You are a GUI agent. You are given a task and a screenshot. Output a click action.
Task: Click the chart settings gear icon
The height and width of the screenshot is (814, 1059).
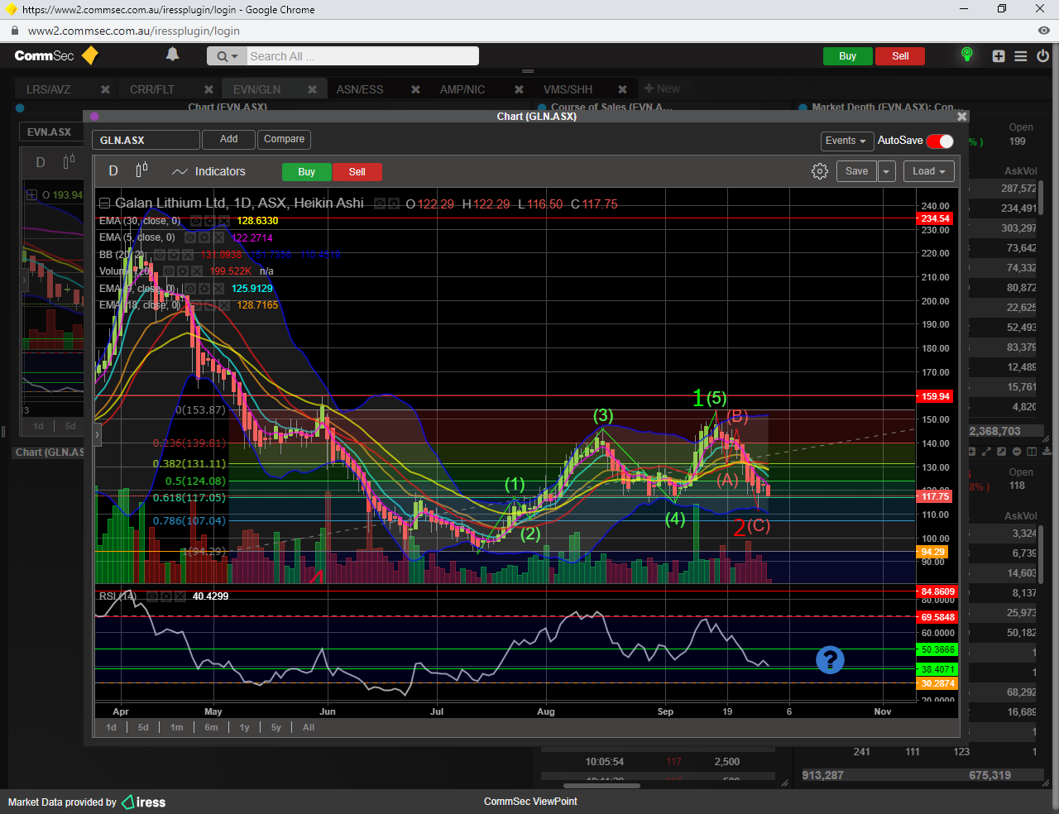(x=819, y=171)
